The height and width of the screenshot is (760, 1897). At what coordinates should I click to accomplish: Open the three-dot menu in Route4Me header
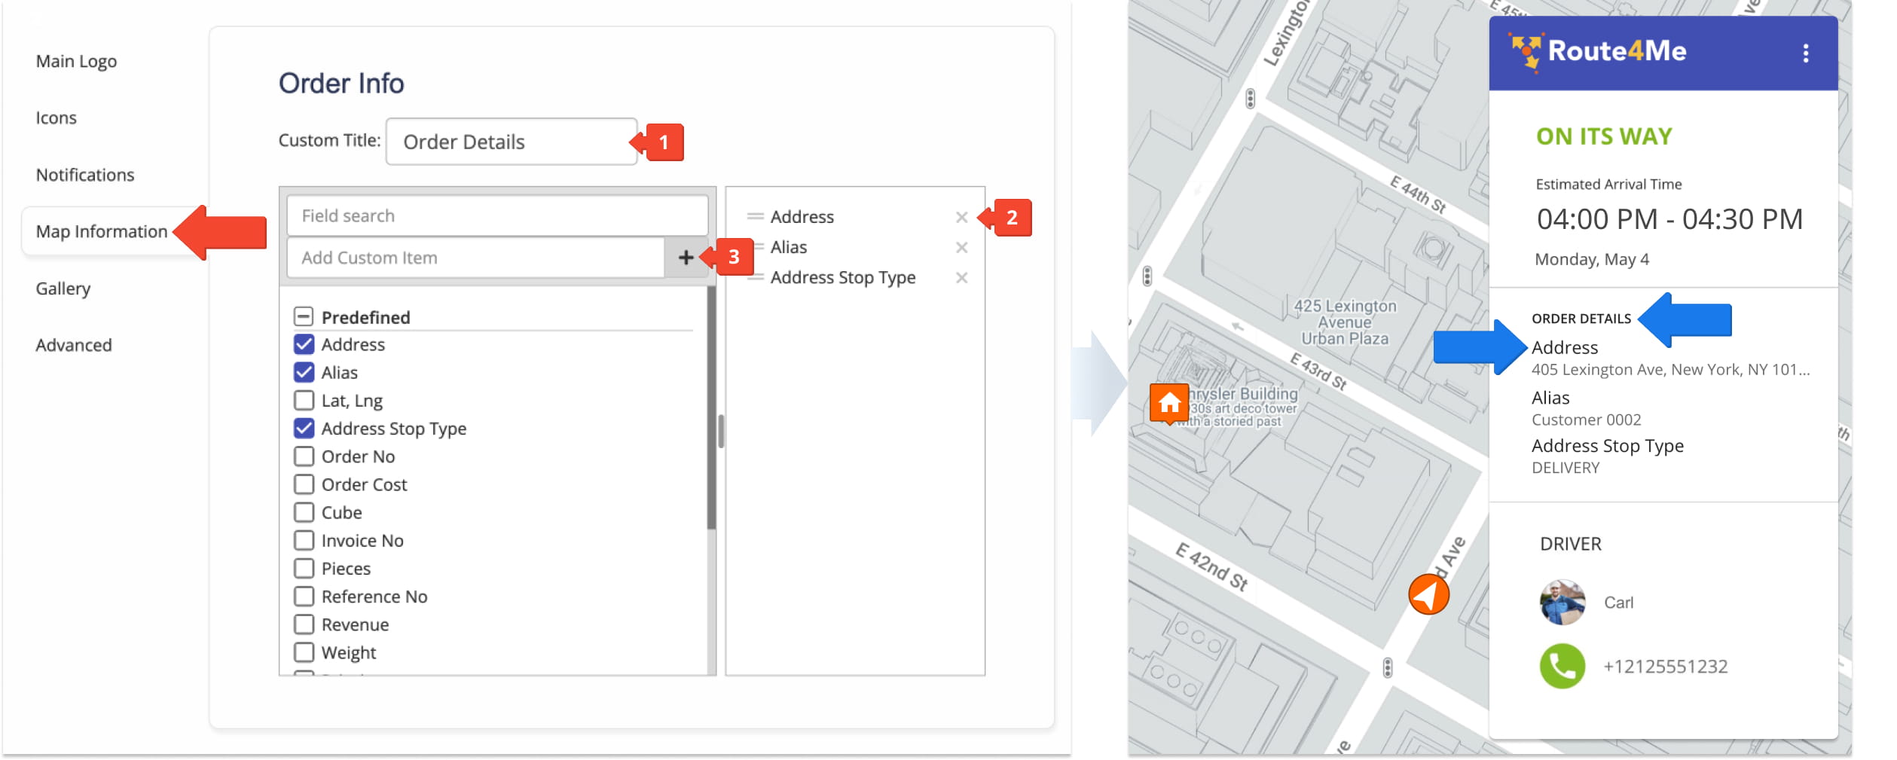1805,53
